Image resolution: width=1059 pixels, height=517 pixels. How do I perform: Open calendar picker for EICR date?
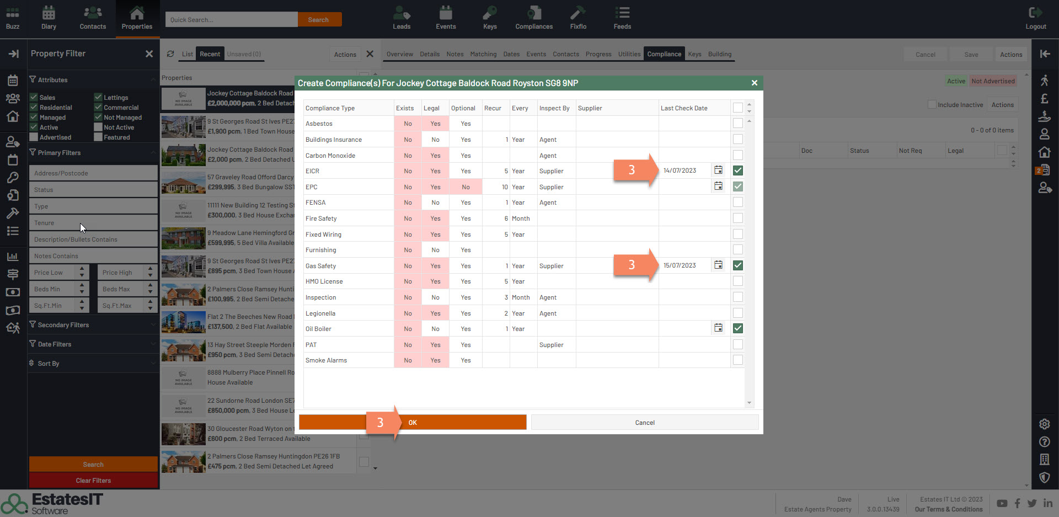tap(718, 170)
